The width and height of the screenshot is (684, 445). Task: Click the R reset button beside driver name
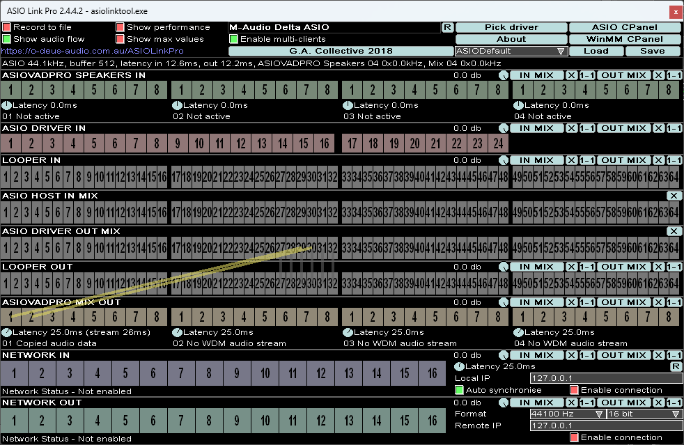(x=447, y=27)
